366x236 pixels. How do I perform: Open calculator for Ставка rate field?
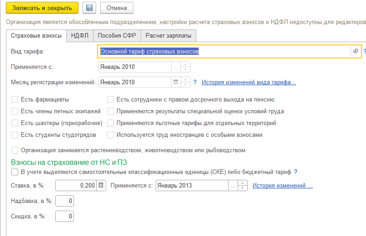tap(101, 185)
